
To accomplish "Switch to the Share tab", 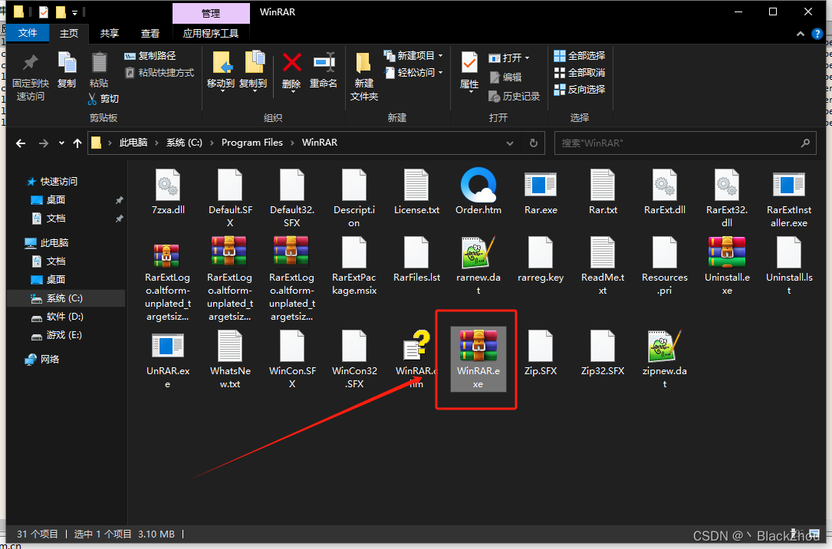I will coord(110,34).
